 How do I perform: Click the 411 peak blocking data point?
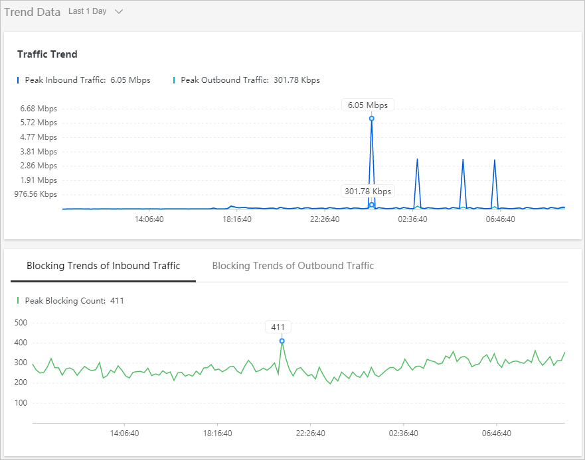pyautogui.click(x=282, y=341)
